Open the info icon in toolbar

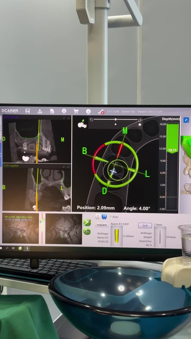coord(88,111)
